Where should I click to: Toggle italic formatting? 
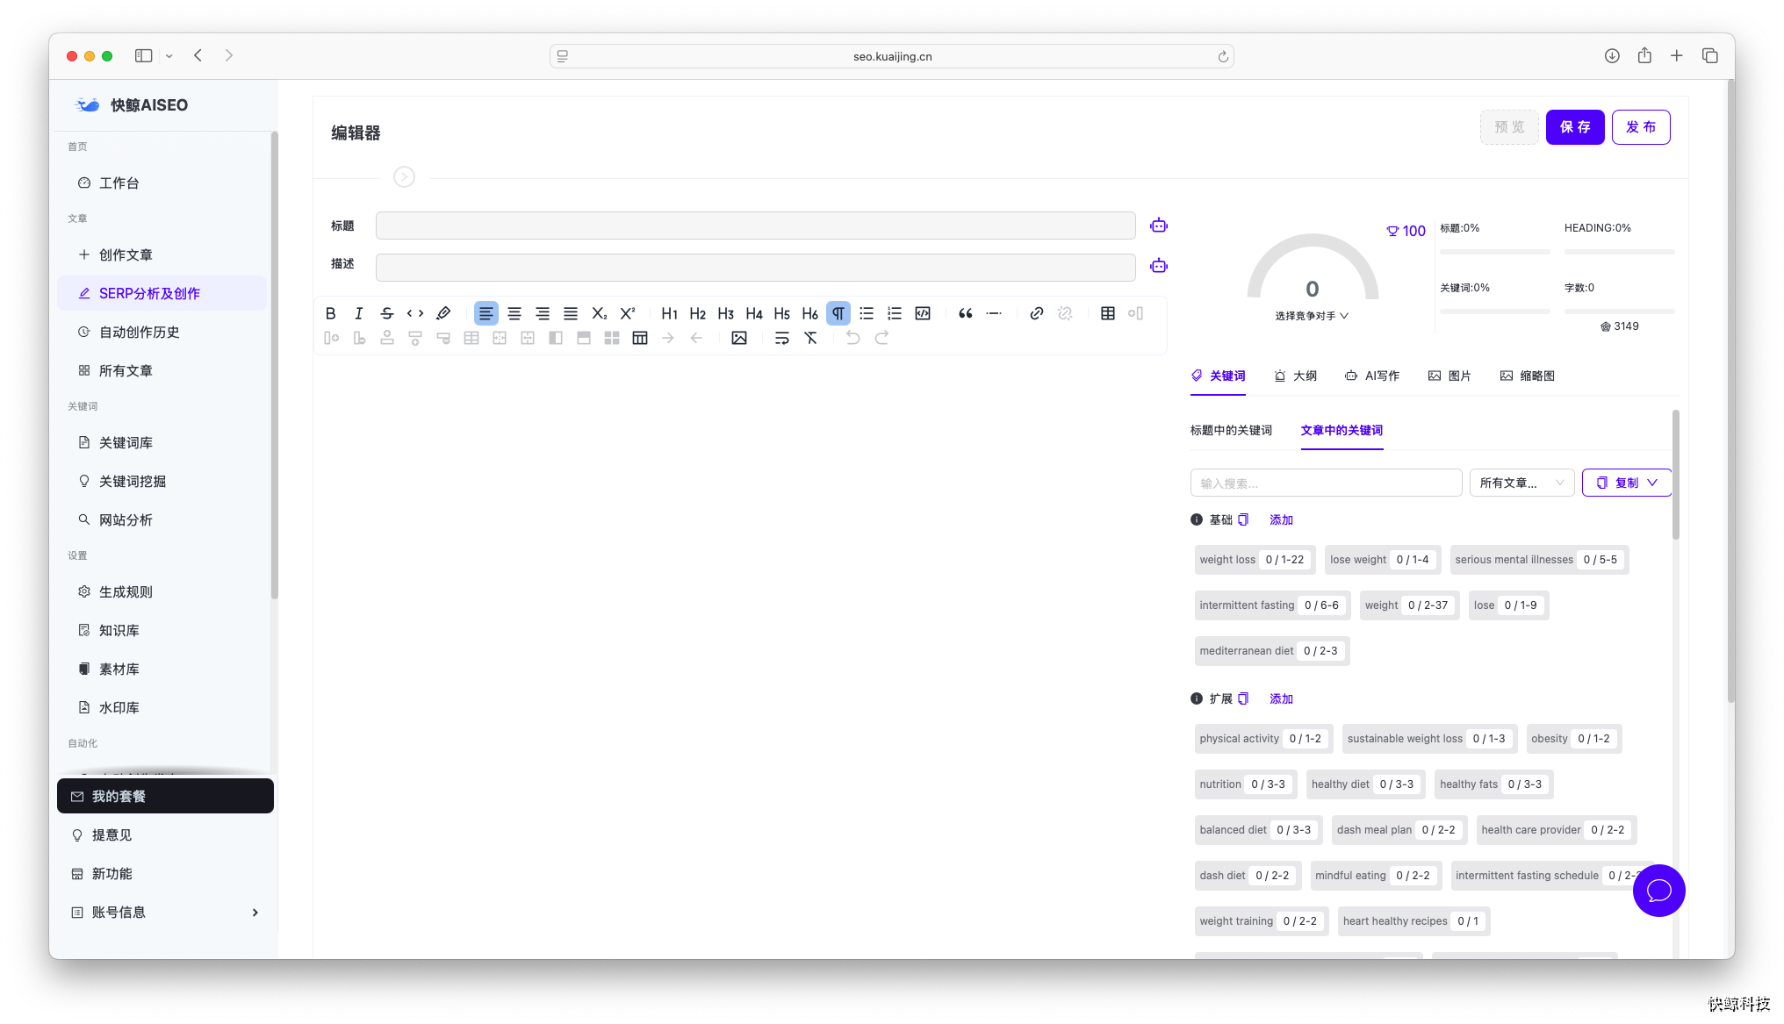(x=358, y=313)
